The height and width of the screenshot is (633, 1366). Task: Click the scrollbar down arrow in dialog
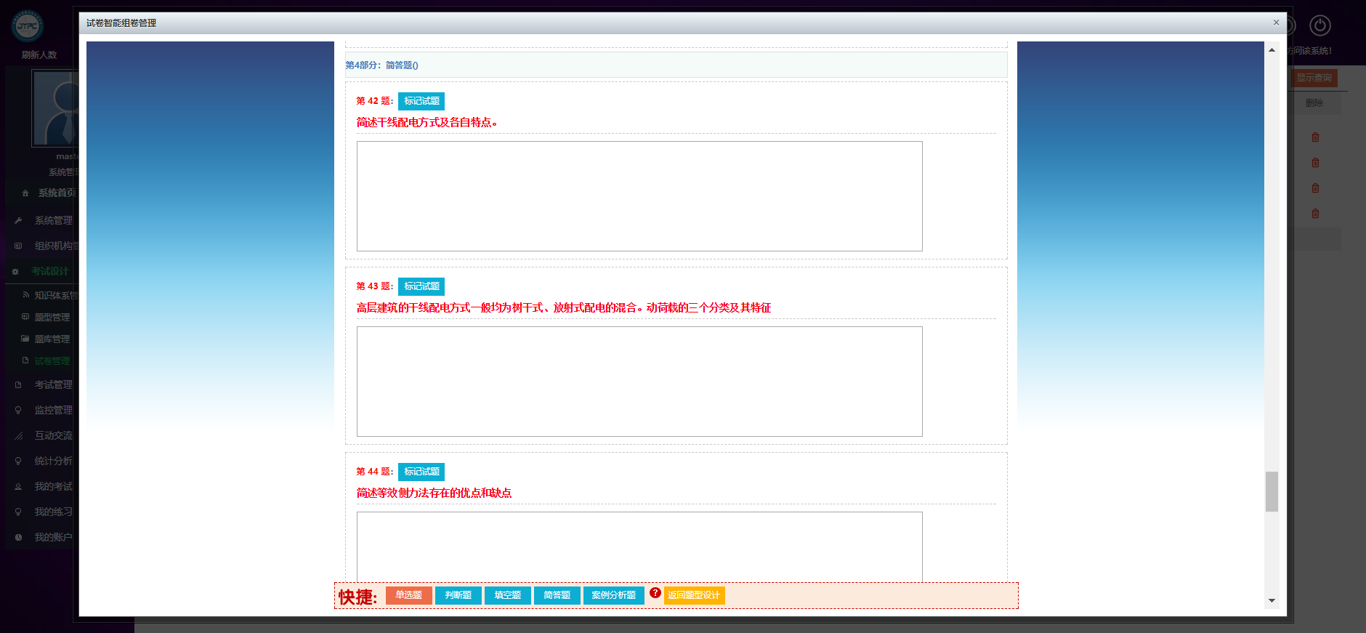(x=1272, y=600)
